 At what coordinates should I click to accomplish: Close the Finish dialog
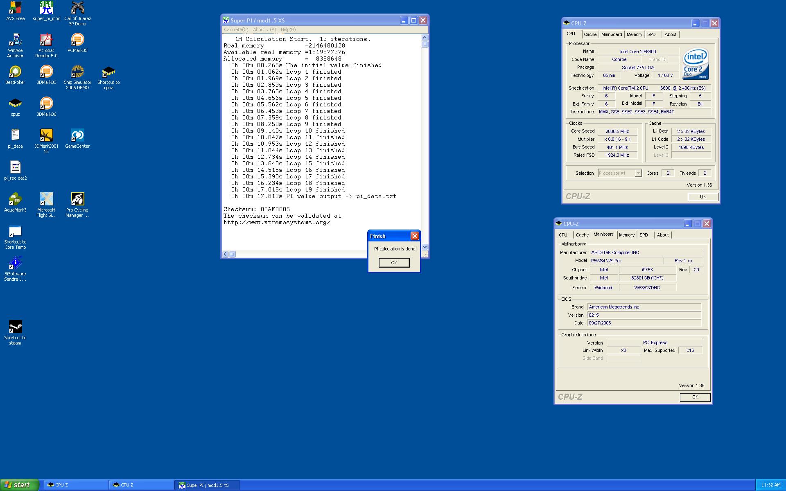click(x=415, y=236)
